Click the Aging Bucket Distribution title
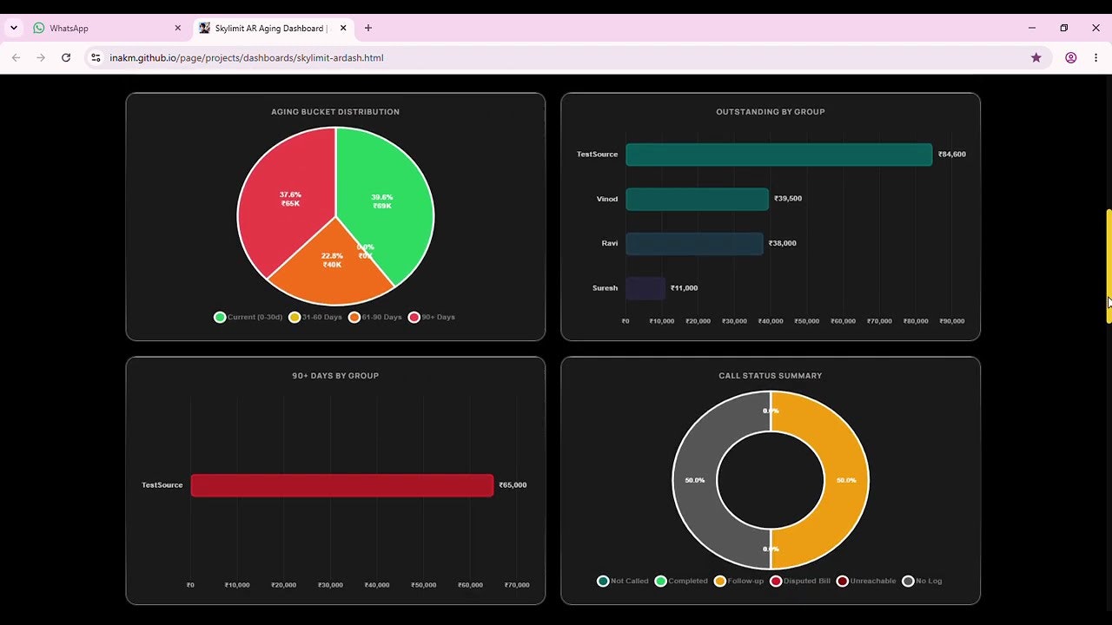This screenshot has width=1112, height=625. tap(335, 112)
